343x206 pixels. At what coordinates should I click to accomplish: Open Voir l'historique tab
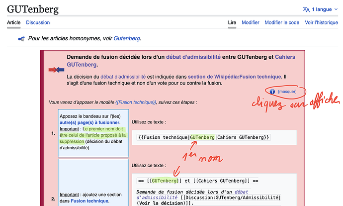[x=321, y=22]
